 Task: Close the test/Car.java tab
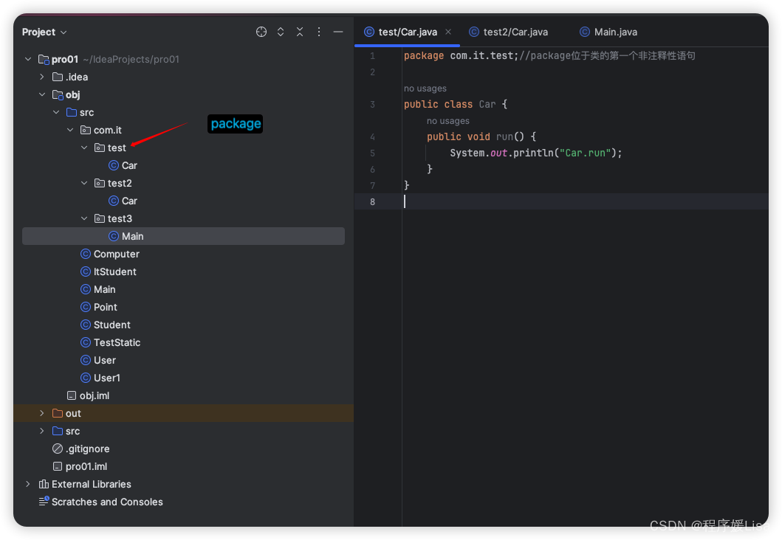click(x=448, y=32)
